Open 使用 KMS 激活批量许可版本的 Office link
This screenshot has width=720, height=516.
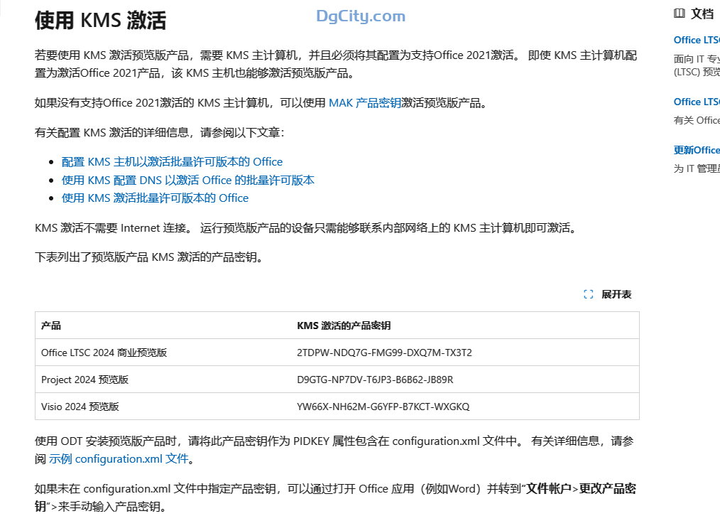click(x=155, y=198)
